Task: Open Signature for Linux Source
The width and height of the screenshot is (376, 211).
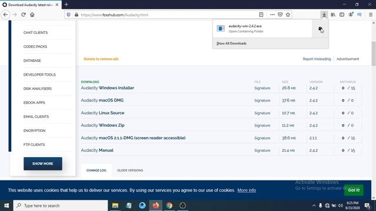Action: (262, 113)
